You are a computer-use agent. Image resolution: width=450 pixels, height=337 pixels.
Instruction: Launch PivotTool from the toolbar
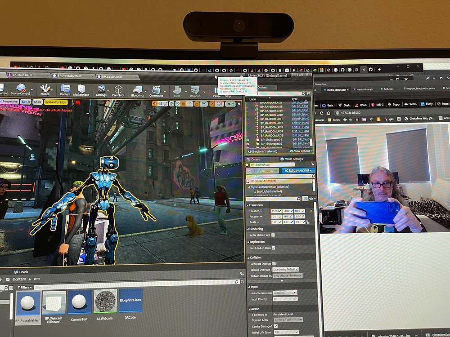tap(118, 91)
